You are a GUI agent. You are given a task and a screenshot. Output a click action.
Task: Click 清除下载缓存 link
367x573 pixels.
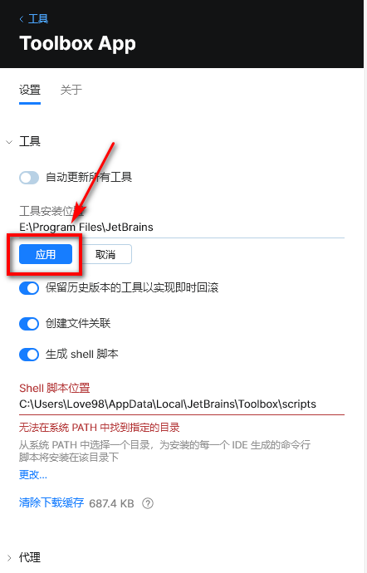click(x=51, y=503)
